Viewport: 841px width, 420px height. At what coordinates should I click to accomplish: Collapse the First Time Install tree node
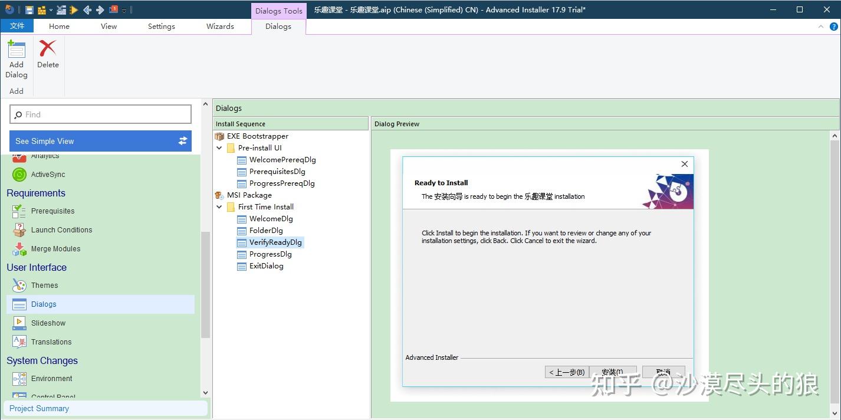point(219,207)
